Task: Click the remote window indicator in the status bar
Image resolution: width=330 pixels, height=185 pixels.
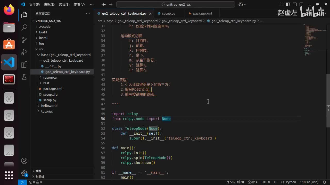Action: 22,182
